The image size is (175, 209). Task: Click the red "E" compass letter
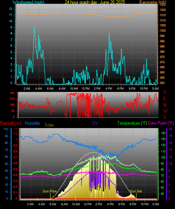[164, 99]
